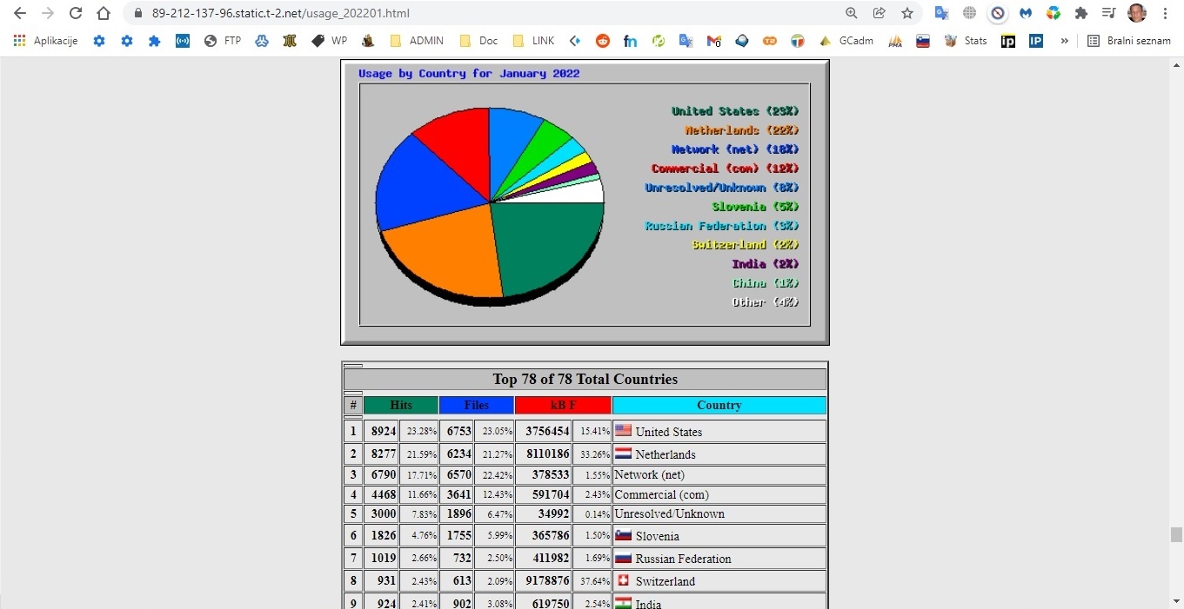Open Aplikacije apps shortcut

coord(45,41)
